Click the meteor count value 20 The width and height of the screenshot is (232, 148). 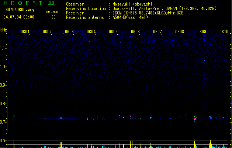click(x=53, y=17)
